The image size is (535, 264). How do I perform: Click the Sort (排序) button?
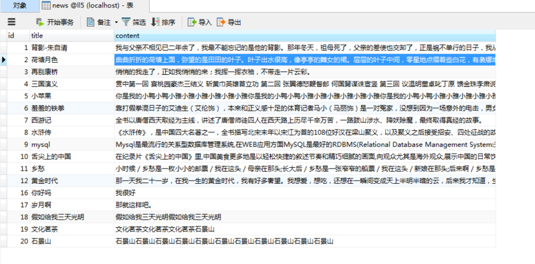pos(163,22)
